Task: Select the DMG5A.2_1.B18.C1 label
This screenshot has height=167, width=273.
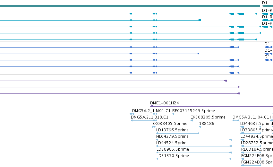Action: [149, 117]
